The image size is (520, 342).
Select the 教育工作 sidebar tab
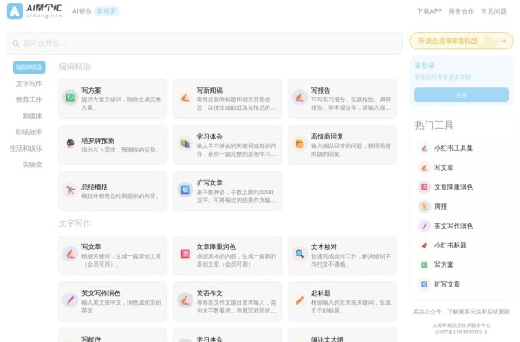coord(29,100)
